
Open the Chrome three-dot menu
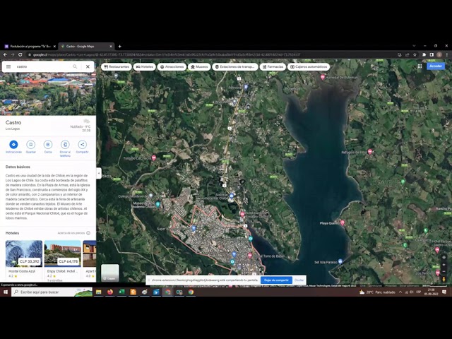tap(447, 55)
